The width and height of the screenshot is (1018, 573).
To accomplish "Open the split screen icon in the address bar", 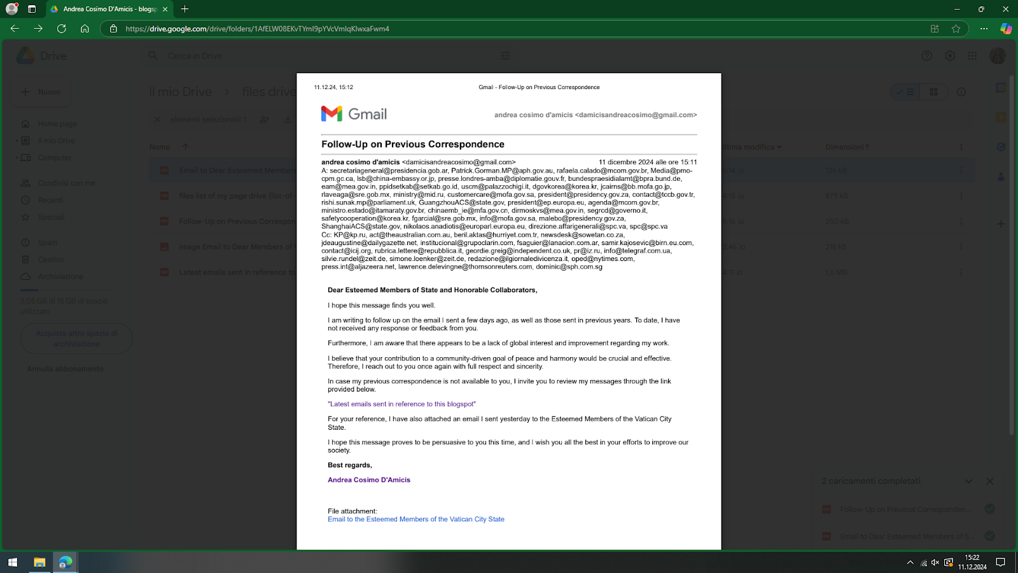I will (935, 29).
